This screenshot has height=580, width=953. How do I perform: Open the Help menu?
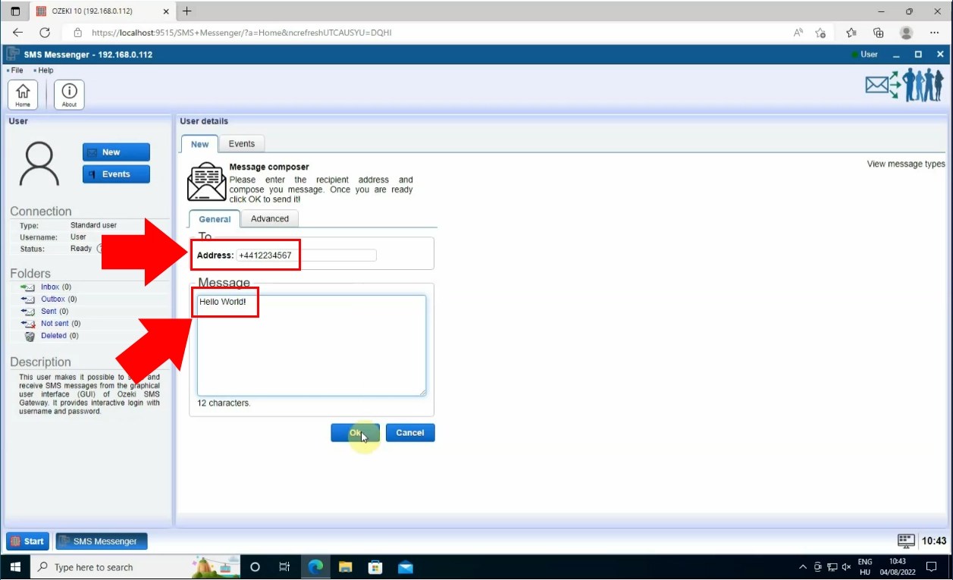coord(44,71)
